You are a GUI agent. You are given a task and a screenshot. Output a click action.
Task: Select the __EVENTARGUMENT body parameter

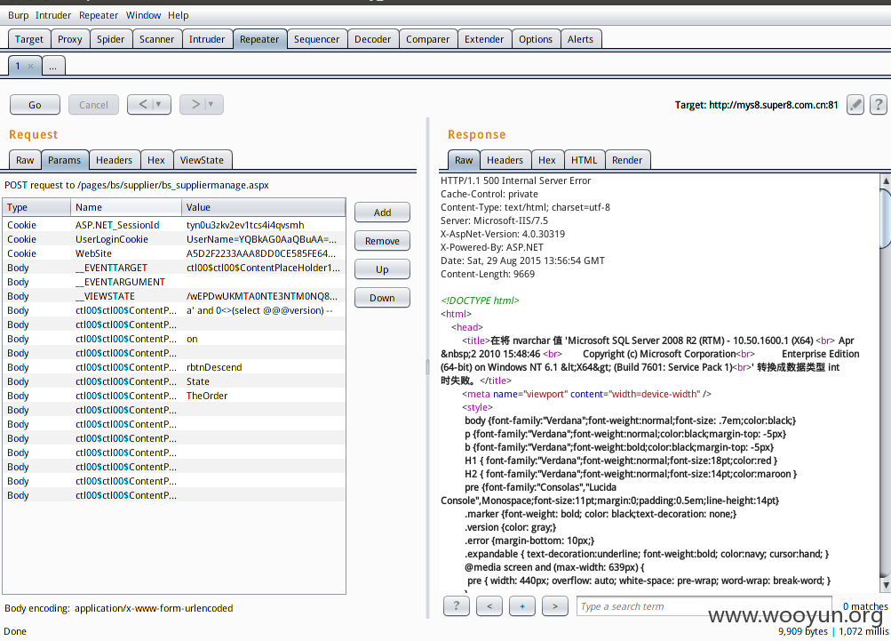tap(174, 282)
